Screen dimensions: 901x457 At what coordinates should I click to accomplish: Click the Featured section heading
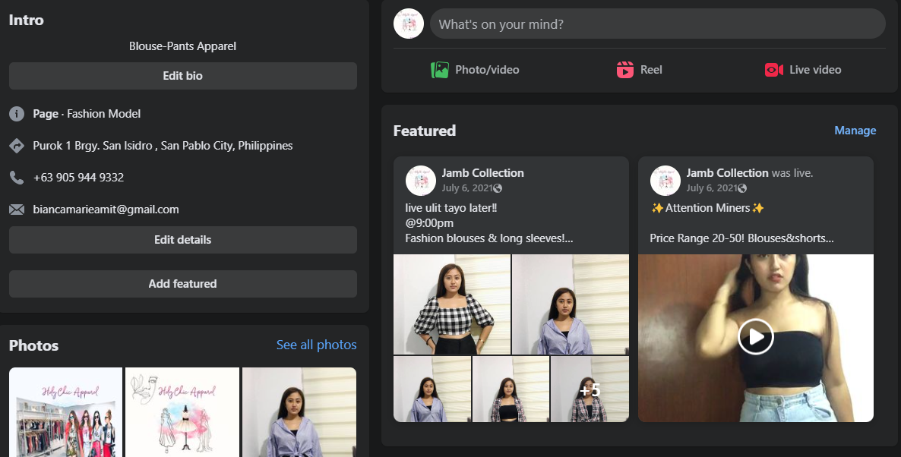pyautogui.click(x=425, y=131)
